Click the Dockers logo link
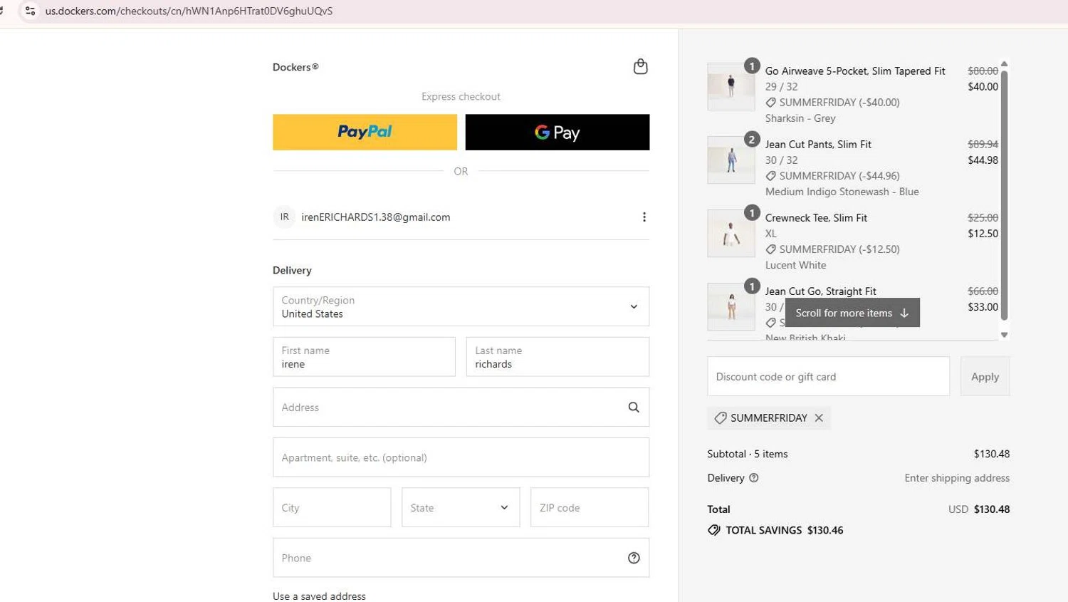Viewport: 1068px width, 602px height. (295, 67)
